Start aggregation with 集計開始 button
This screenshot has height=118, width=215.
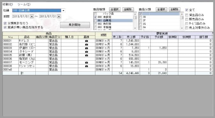point(75,25)
